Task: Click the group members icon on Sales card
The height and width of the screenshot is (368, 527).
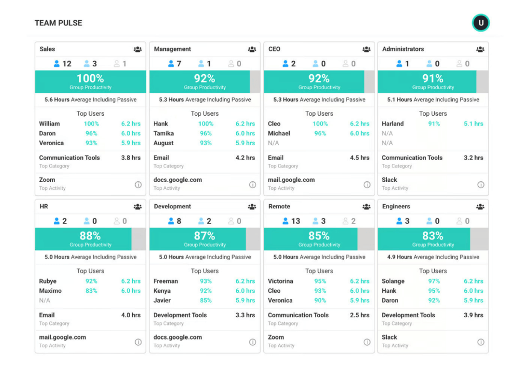Action: click(x=137, y=49)
